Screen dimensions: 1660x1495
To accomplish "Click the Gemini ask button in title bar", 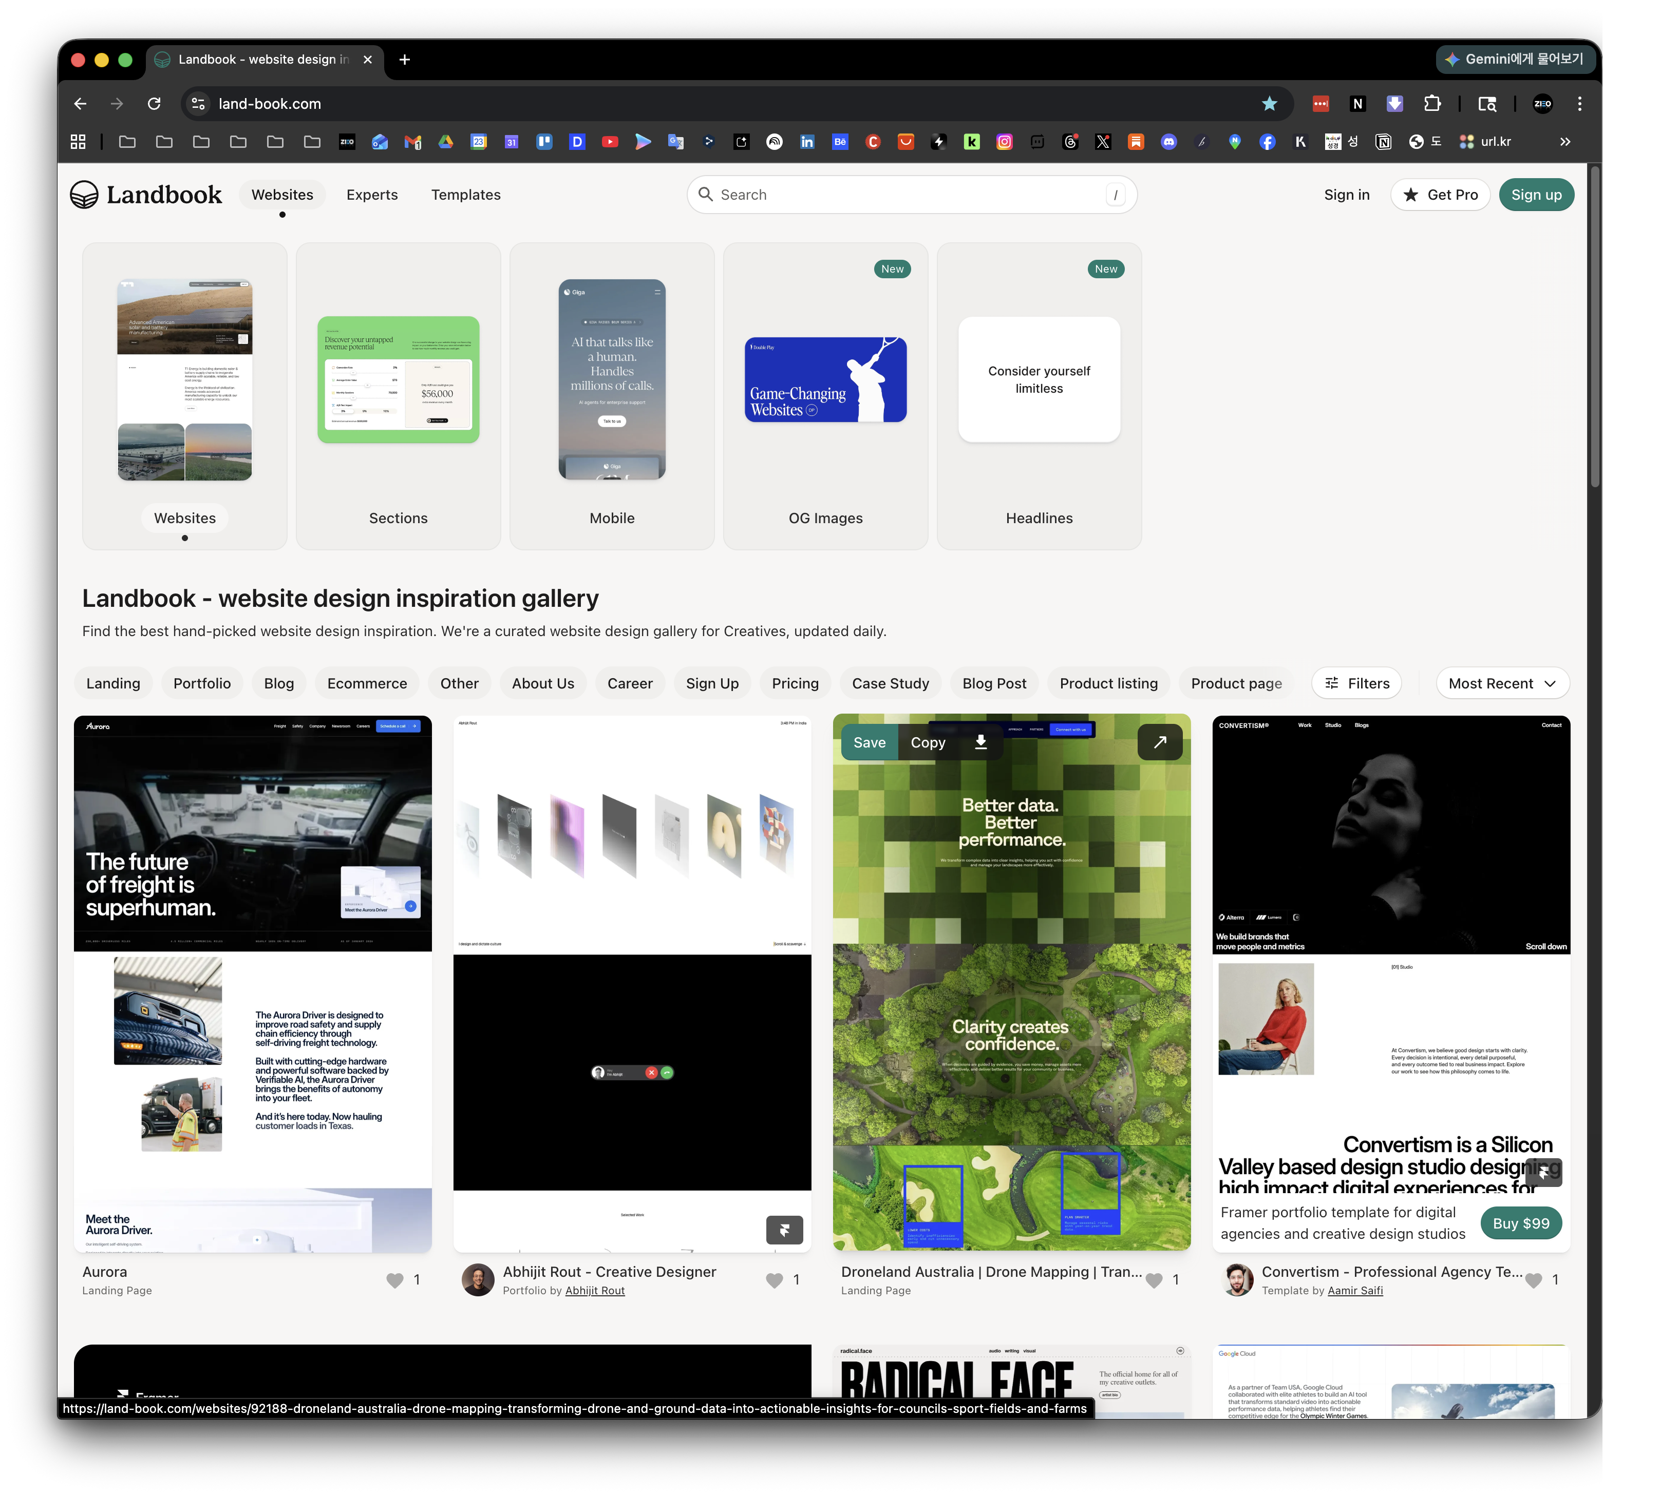I will tap(1515, 59).
